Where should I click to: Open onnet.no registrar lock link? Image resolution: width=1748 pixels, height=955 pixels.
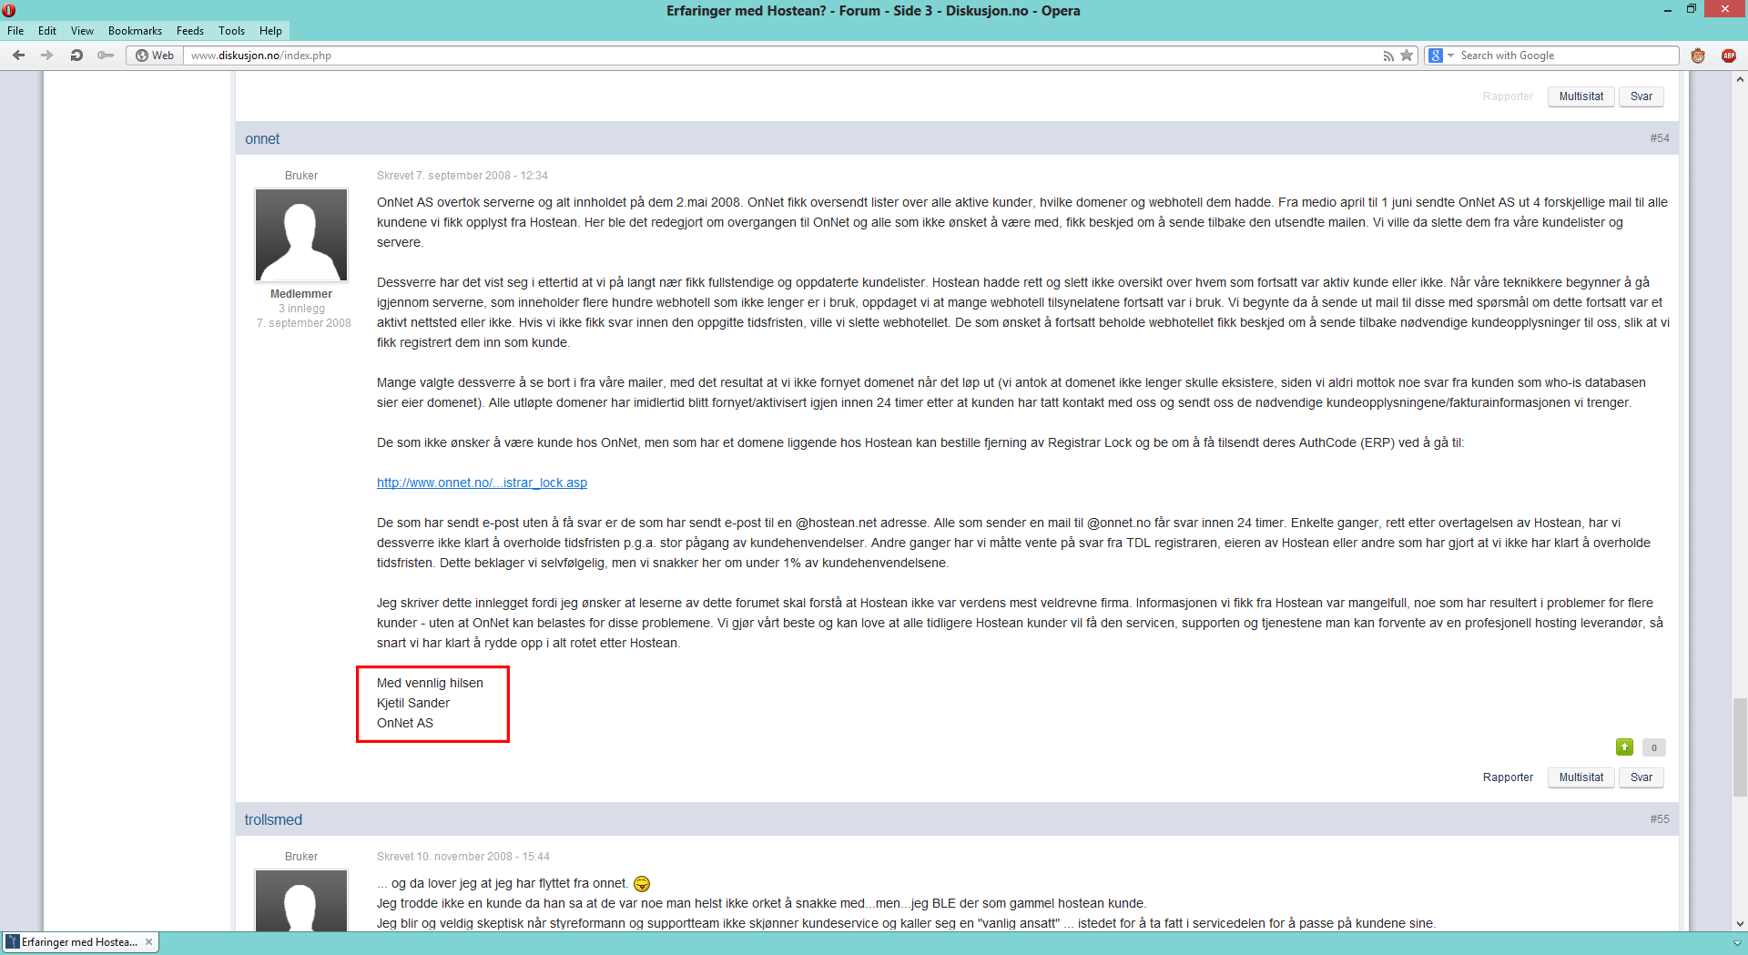point(482,483)
